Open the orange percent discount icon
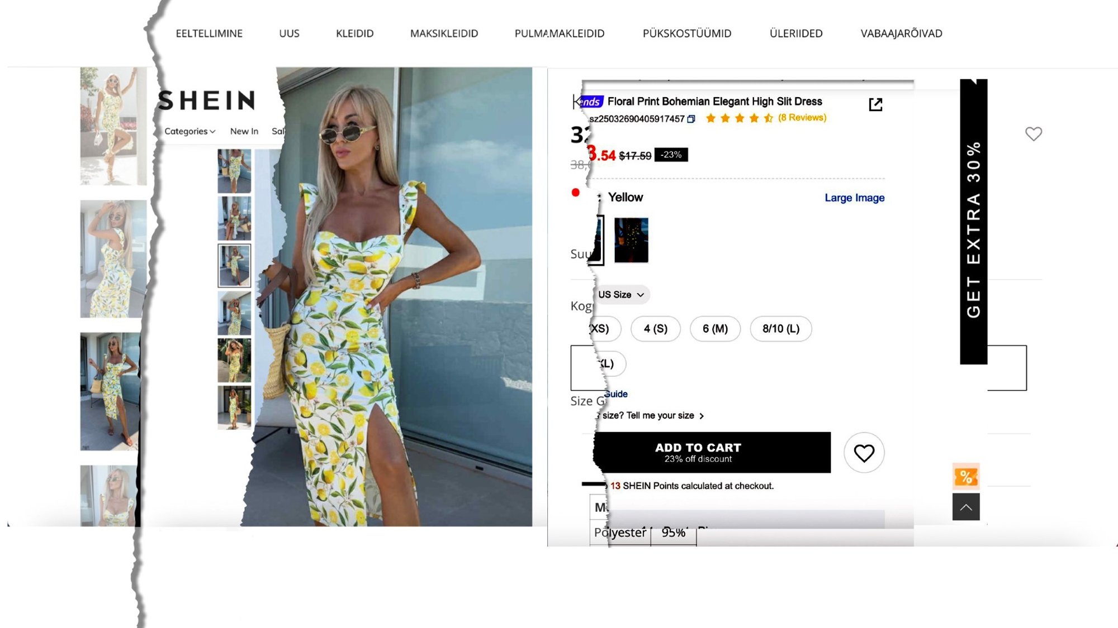Image resolution: width=1118 pixels, height=628 pixels. 965,477
